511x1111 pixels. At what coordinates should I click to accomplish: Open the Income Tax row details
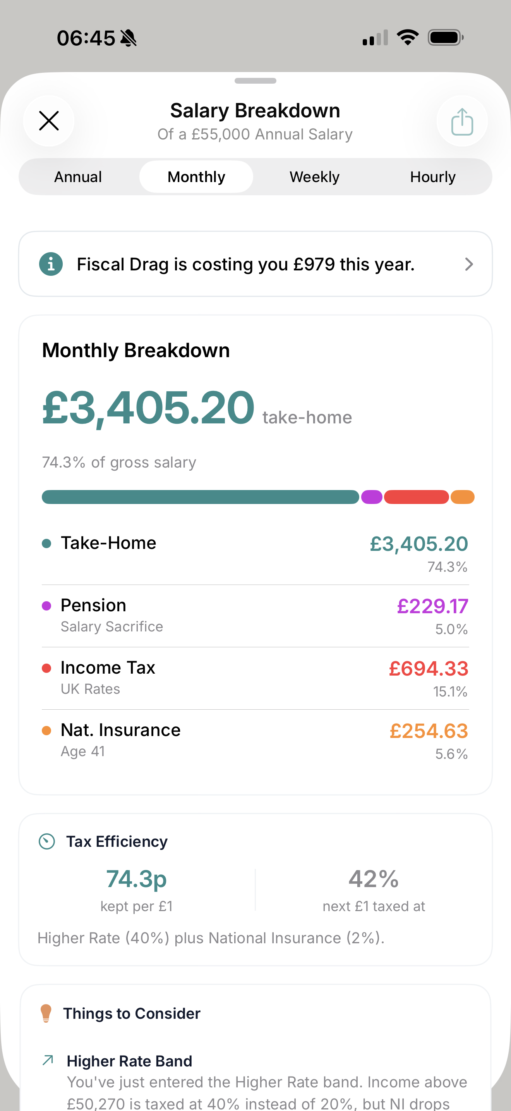pyautogui.click(x=256, y=677)
